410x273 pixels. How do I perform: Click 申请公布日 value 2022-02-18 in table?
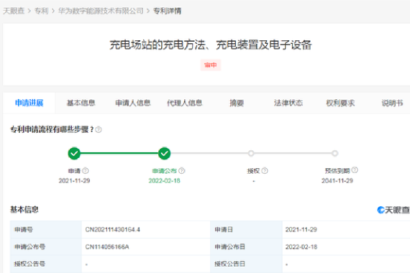tap(301, 247)
